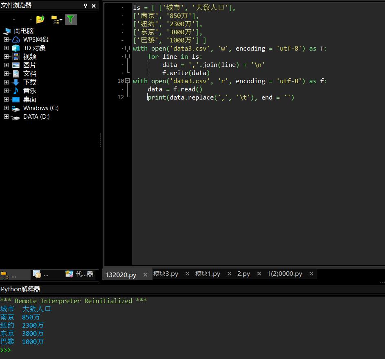Click the open folder icon in file browser
The width and height of the screenshot is (385, 359).
click(x=40, y=20)
